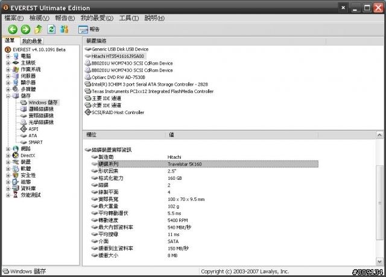Screen dimensions: 386x277
Task: Click the details pane vertical scrollbar thumb
Action: tap(379, 203)
